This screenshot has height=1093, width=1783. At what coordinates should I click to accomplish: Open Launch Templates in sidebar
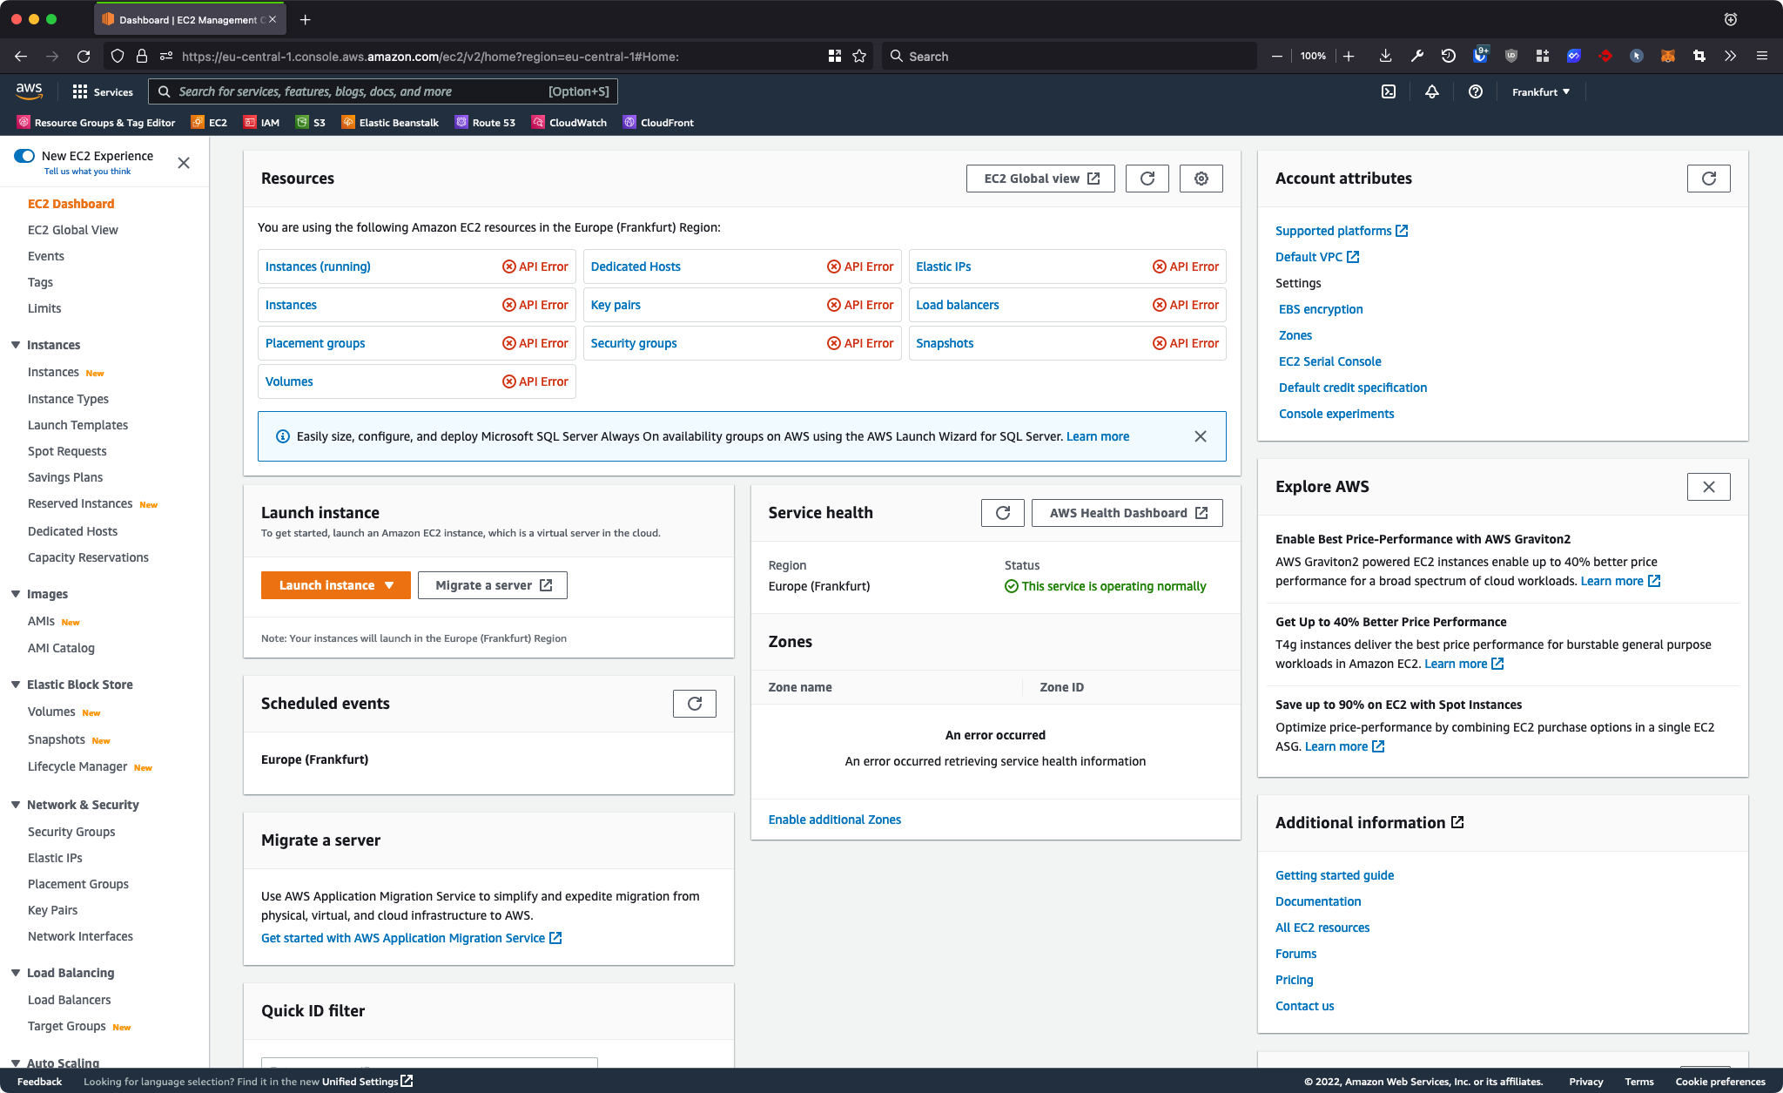pos(78,425)
